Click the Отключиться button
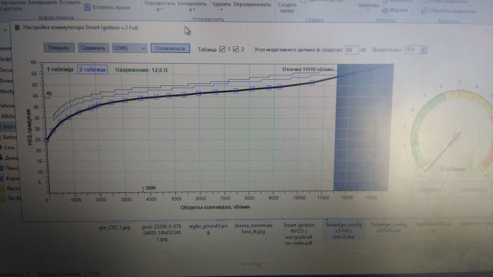The height and width of the screenshot is (277, 493). 170,48
